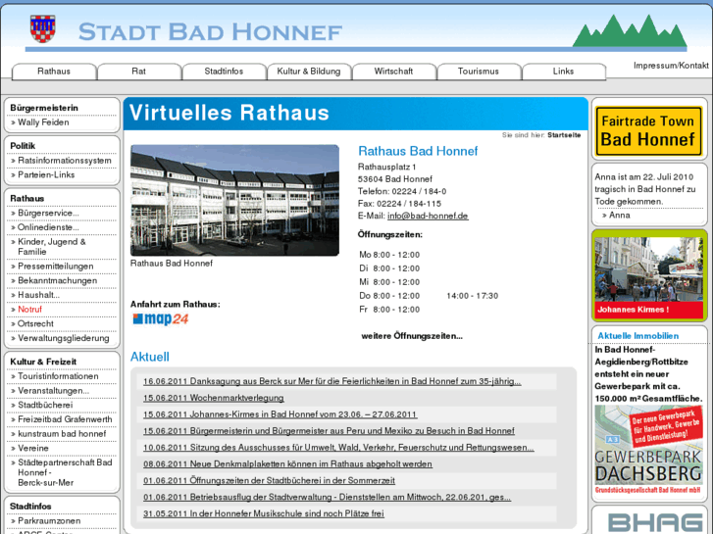Open the Rat navigation tab
This screenshot has width=713, height=534.
coord(139,72)
